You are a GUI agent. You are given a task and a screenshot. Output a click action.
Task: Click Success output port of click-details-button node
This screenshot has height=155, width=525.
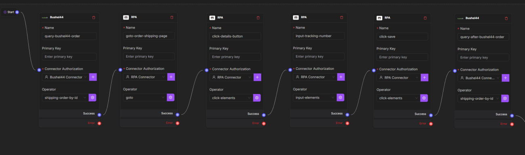pyautogui.click(x=264, y=115)
